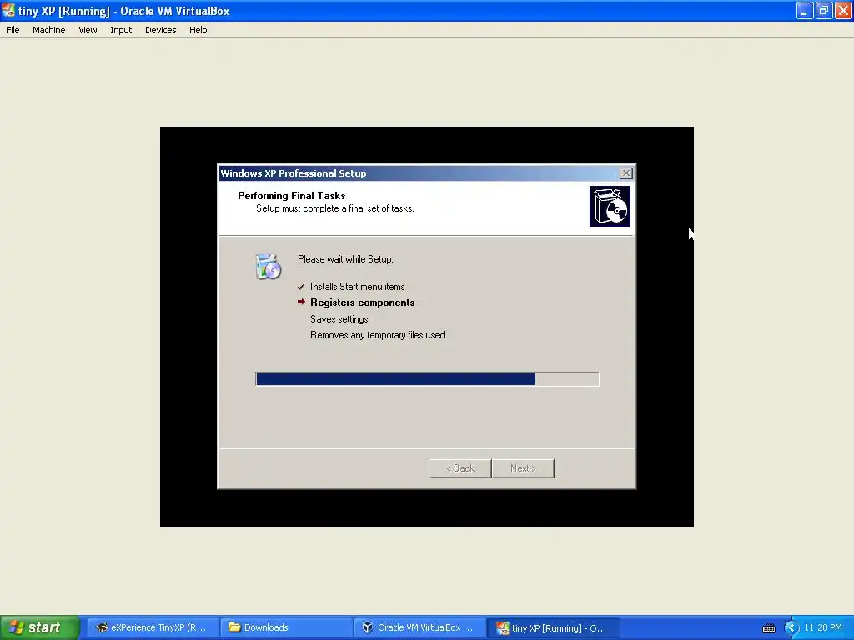This screenshot has width=854, height=640.
Task: Open the Devices menu
Action: pos(161,30)
